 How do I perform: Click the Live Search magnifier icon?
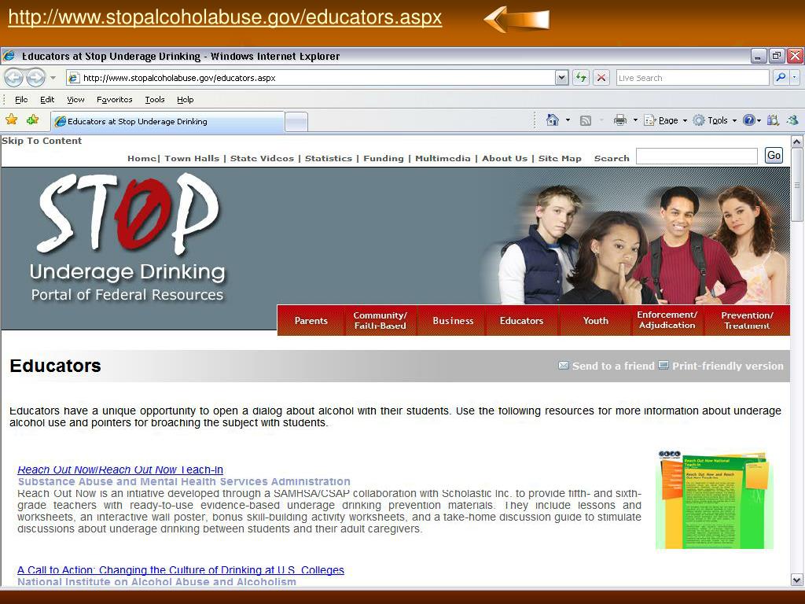point(781,78)
